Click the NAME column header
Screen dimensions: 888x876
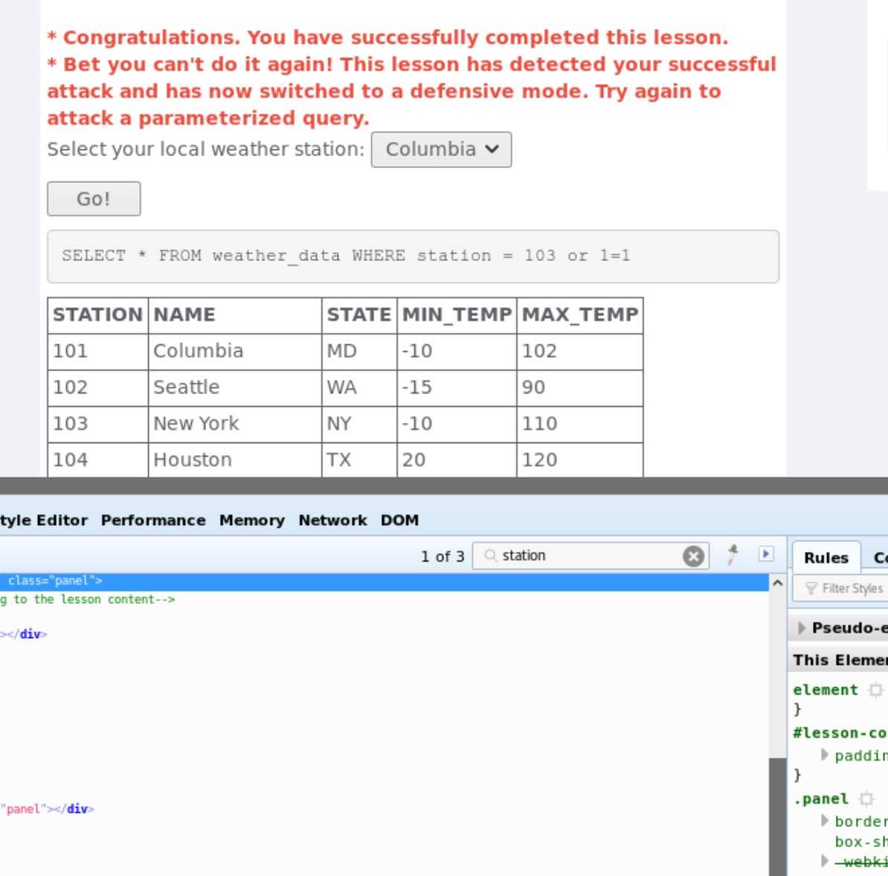tap(235, 315)
